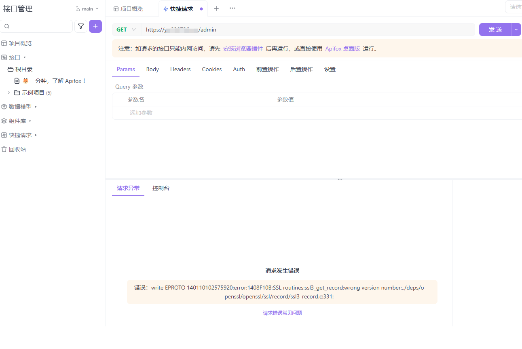
Task: Expand the 示例项目 folder chevron
Action: [x=9, y=93]
